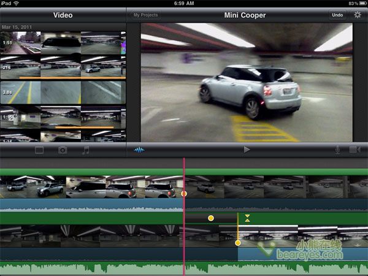
Task: Open the video camera recorder
Action: click(x=355, y=150)
